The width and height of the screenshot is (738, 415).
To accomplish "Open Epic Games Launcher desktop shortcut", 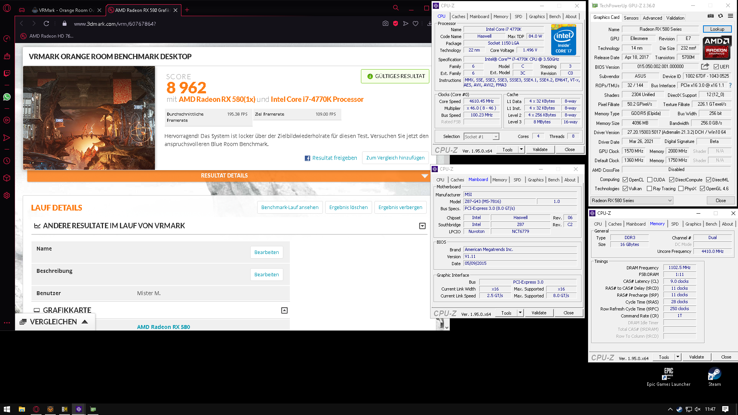I will 668,377.
